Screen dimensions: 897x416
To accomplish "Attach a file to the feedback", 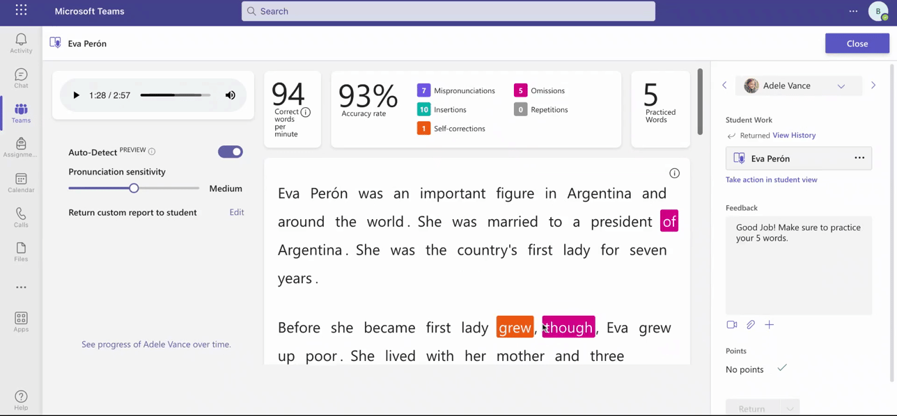I will (x=751, y=324).
